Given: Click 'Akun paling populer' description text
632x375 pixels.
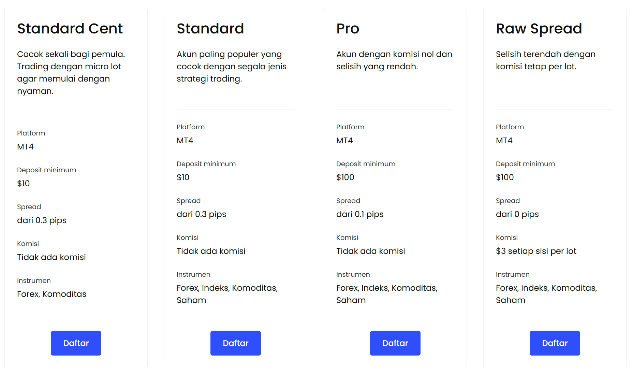Looking at the screenshot, I should click(x=232, y=67).
